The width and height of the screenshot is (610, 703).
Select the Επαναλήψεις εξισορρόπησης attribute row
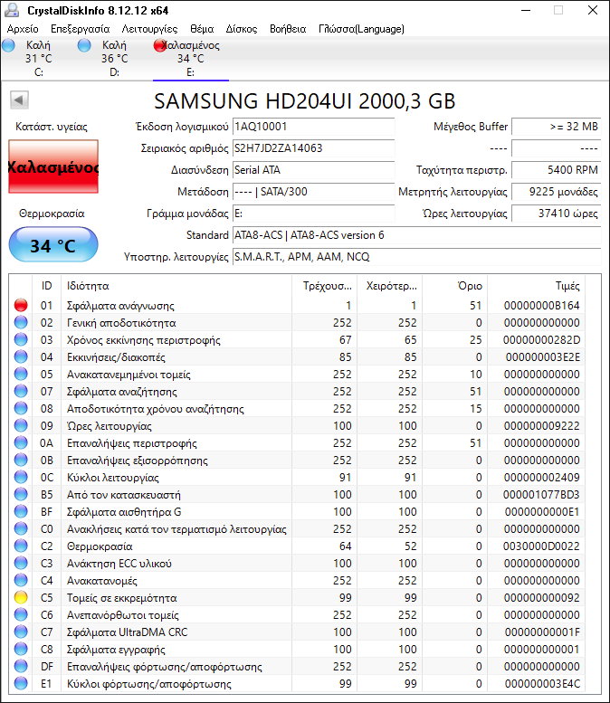299,460
